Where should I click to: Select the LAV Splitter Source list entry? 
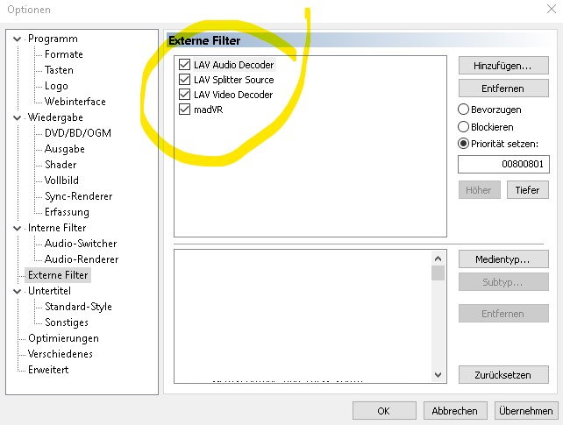pos(233,80)
